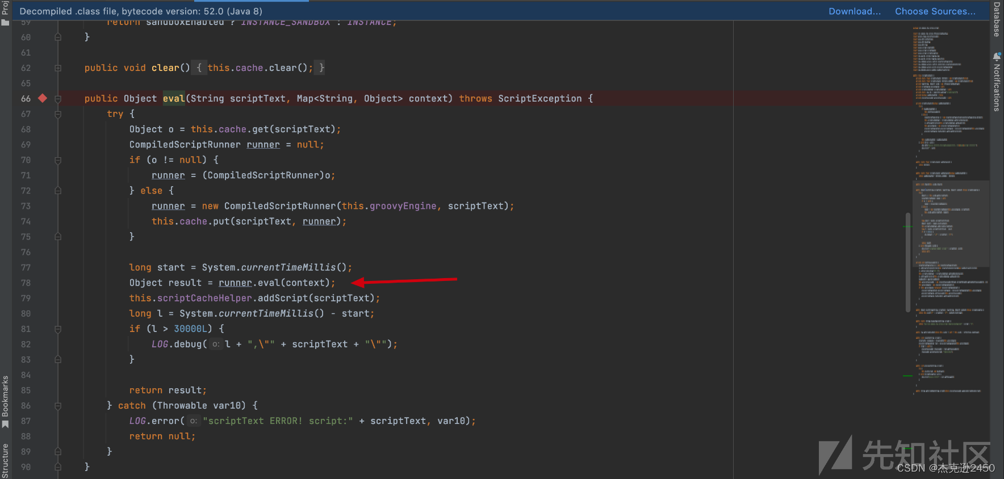Click CompiledScriptRunner type on line 69
1004x479 pixels.
tap(185, 145)
